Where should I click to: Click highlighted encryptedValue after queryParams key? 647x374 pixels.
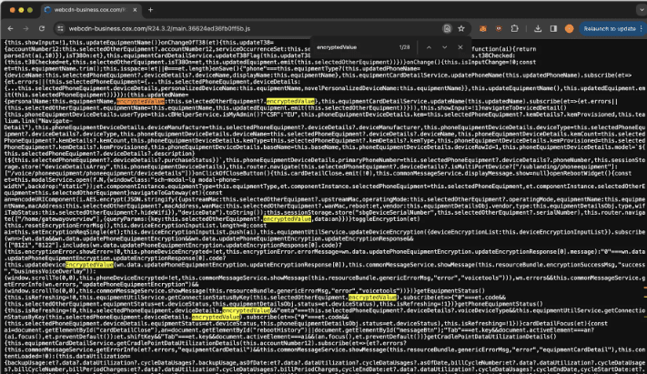pos(287,218)
